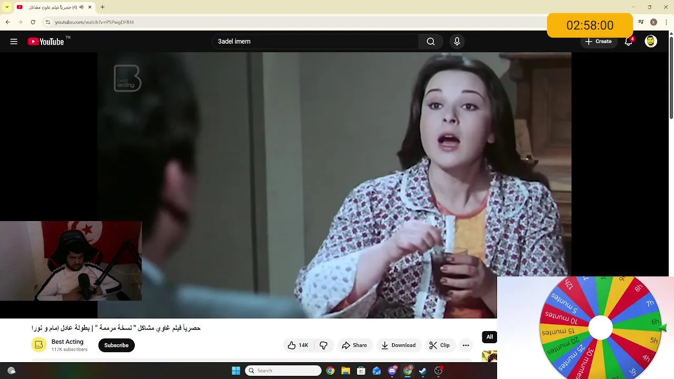
Task: Open Discord from the taskbar
Action: 392,371
